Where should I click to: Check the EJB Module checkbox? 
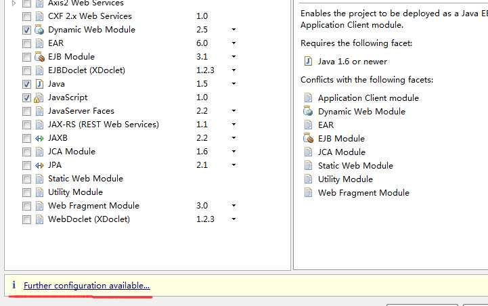[26, 57]
